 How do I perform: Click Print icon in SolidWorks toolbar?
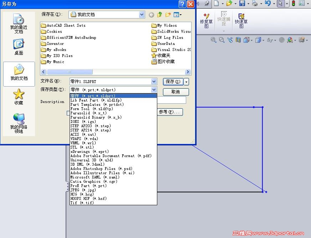click(255, 3)
